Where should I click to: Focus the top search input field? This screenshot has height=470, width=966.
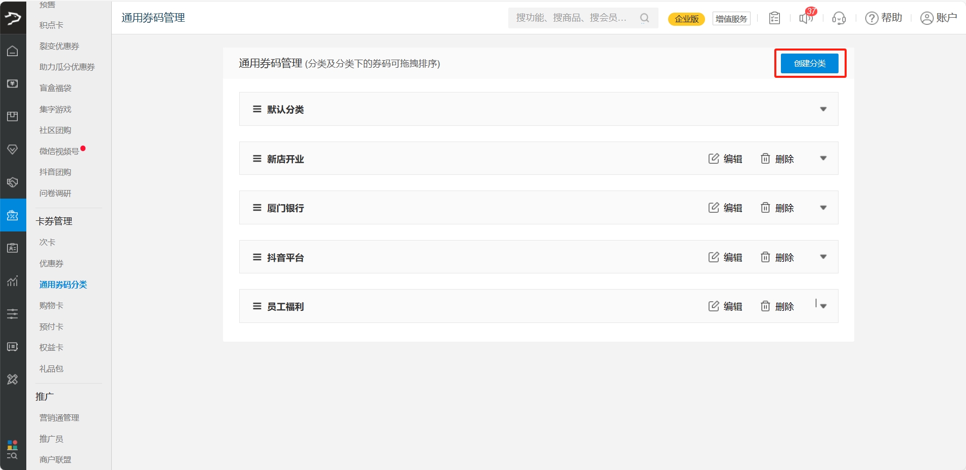572,18
